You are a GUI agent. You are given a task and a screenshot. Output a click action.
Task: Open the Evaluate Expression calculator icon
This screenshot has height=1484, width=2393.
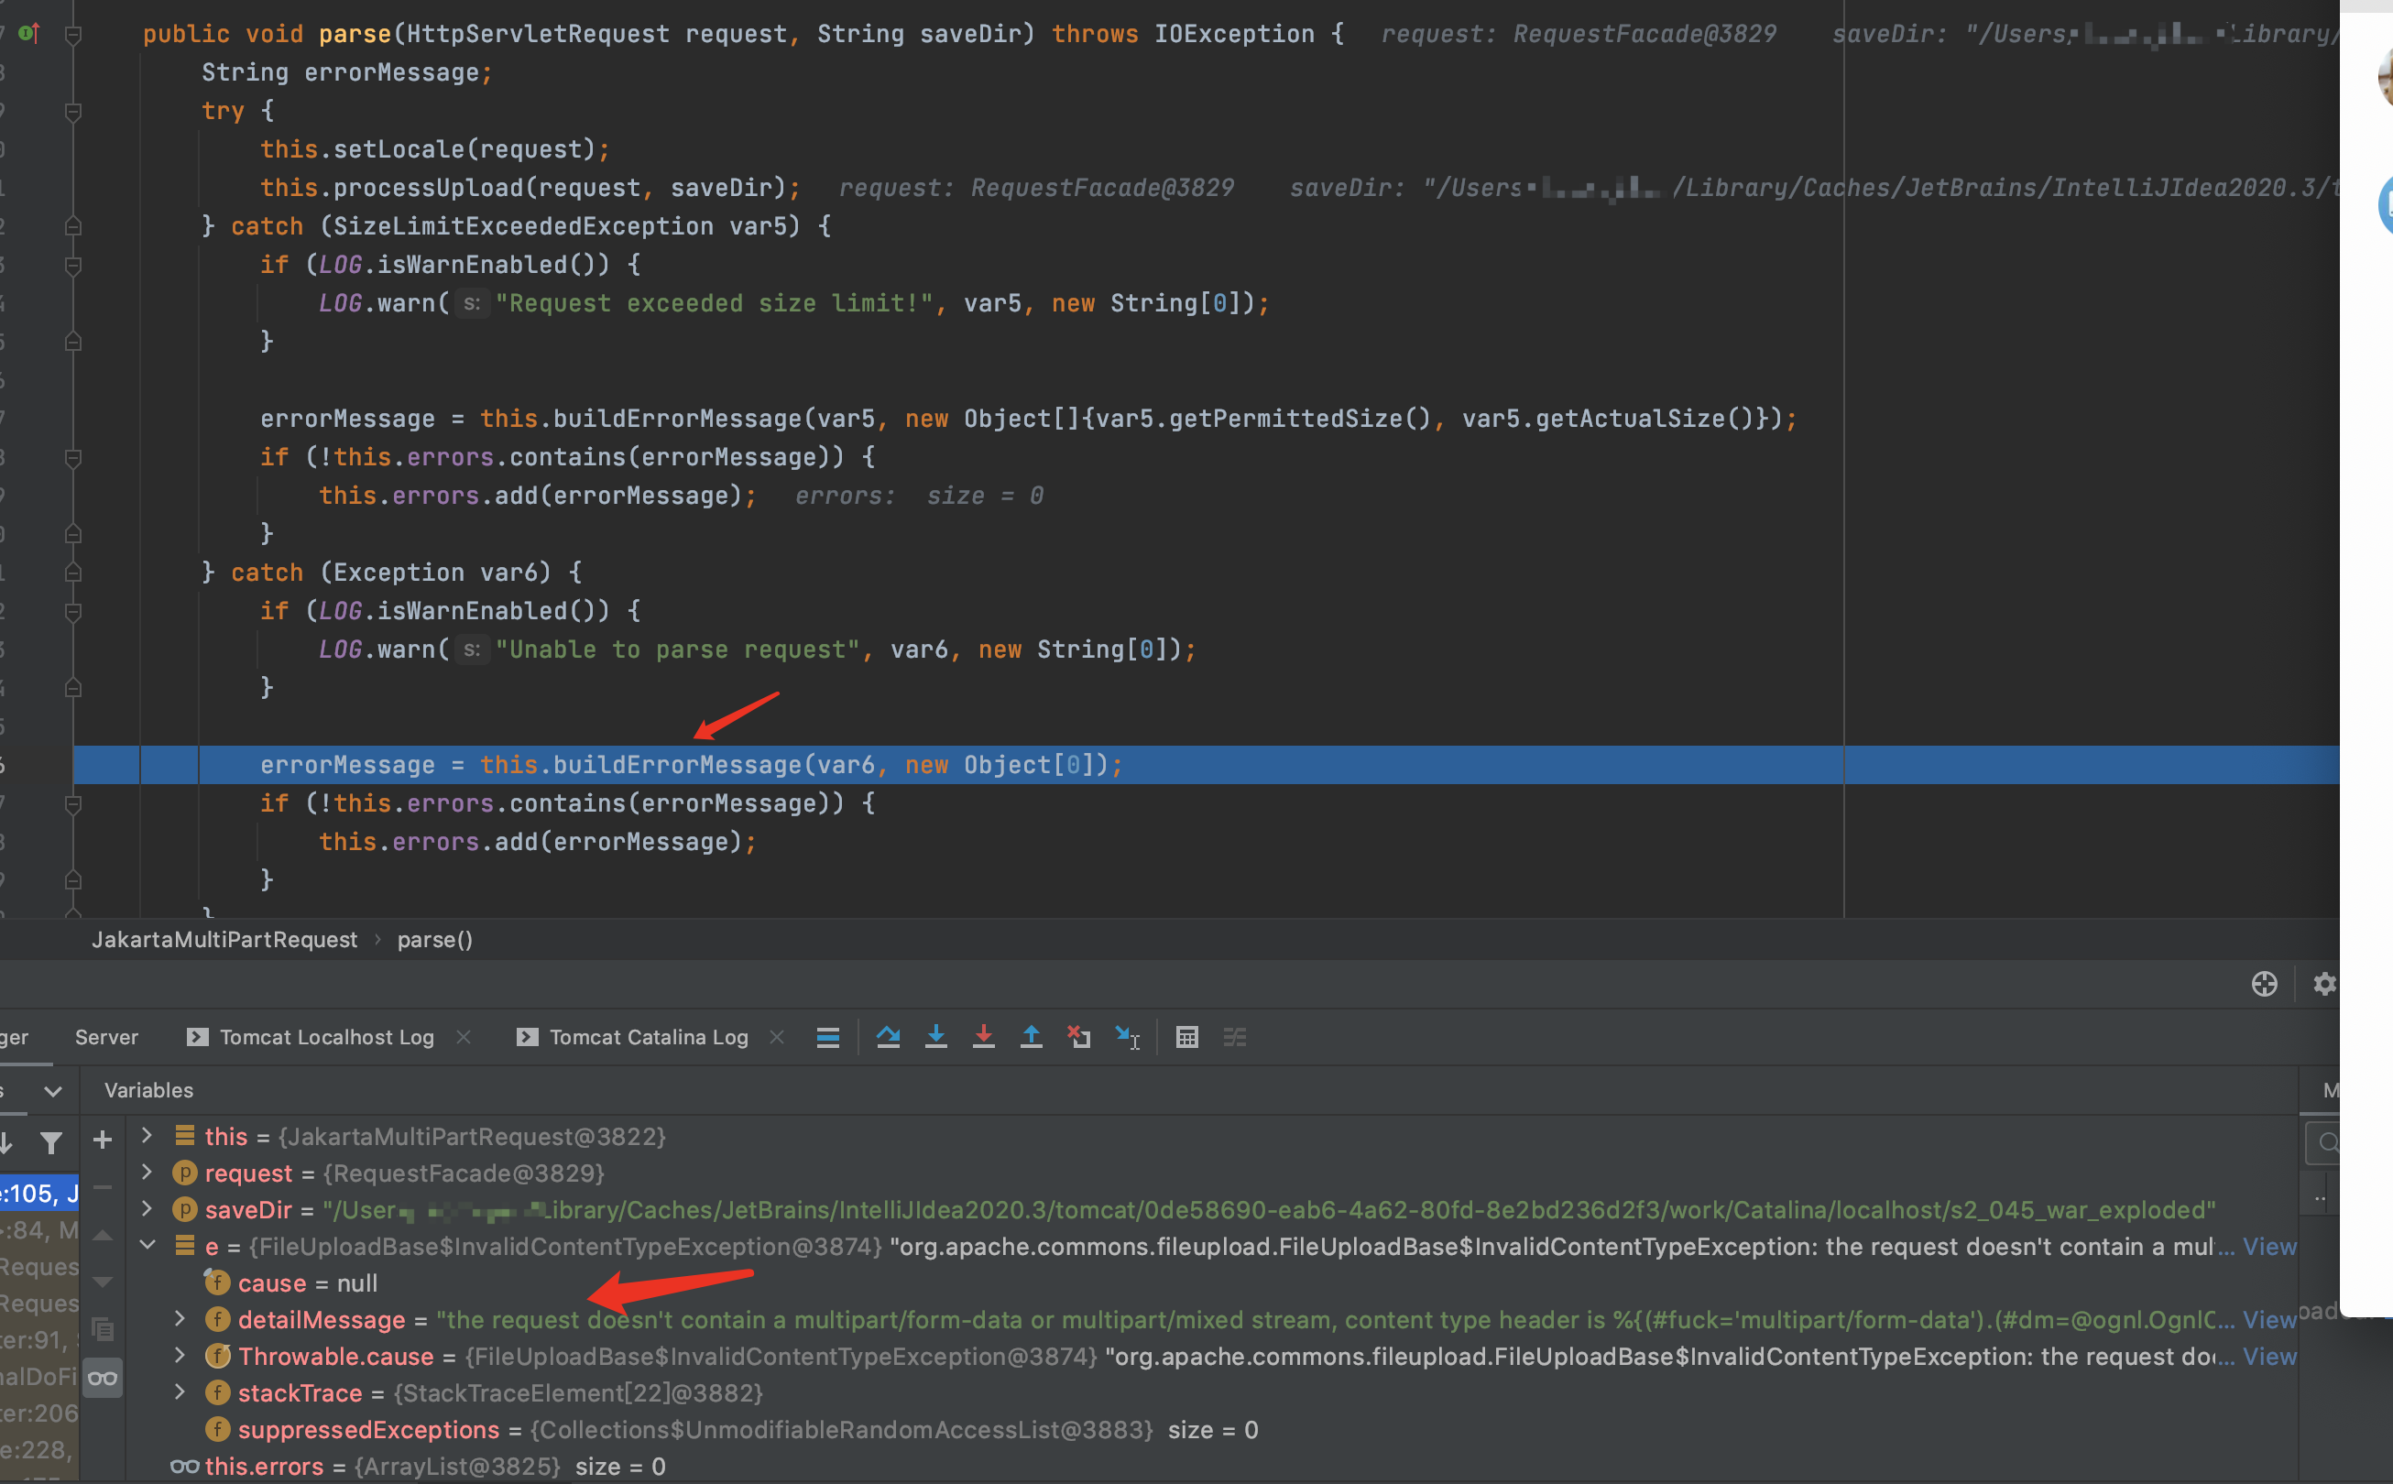1186,1037
